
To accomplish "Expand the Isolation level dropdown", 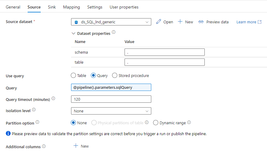I will tap(111, 111).
